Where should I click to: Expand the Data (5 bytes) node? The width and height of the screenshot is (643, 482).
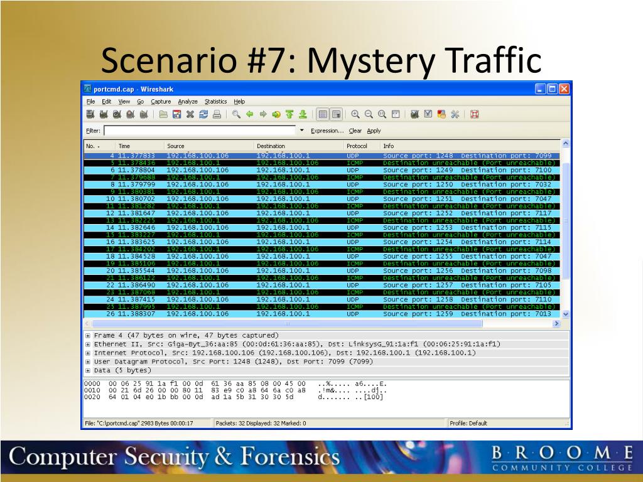tap(88, 370)
